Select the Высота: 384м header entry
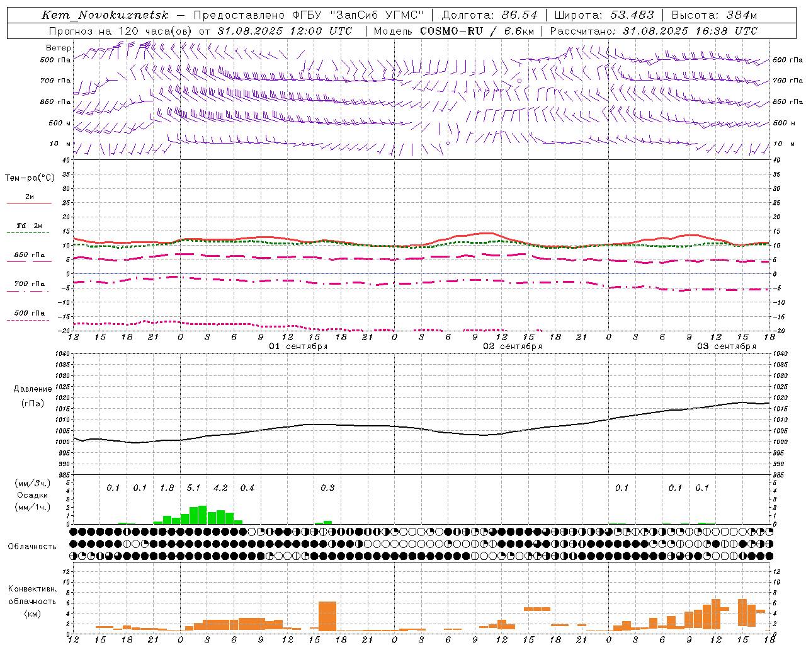The width and height of the screenshot is (806, 645). [x=714, y=15]
